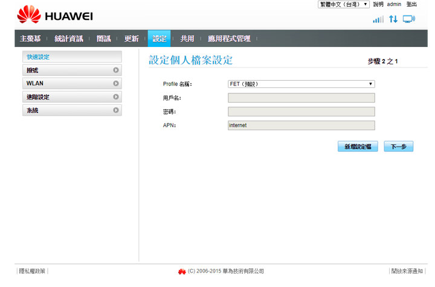This screenshot has width=435, height=287.
Task: Click the admin user link
Action: [x=394, y=4]
